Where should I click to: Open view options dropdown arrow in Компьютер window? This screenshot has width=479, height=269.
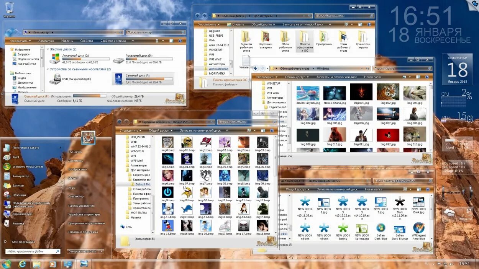click(162, 41)
